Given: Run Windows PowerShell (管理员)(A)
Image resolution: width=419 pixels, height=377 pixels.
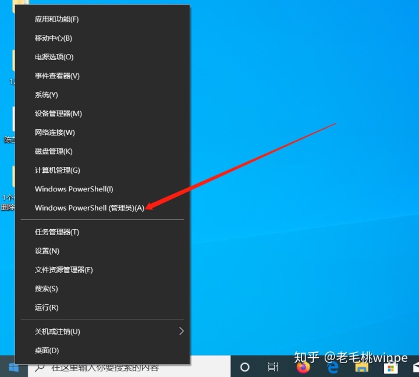Looking at the screenshot, I should (102, 208).
